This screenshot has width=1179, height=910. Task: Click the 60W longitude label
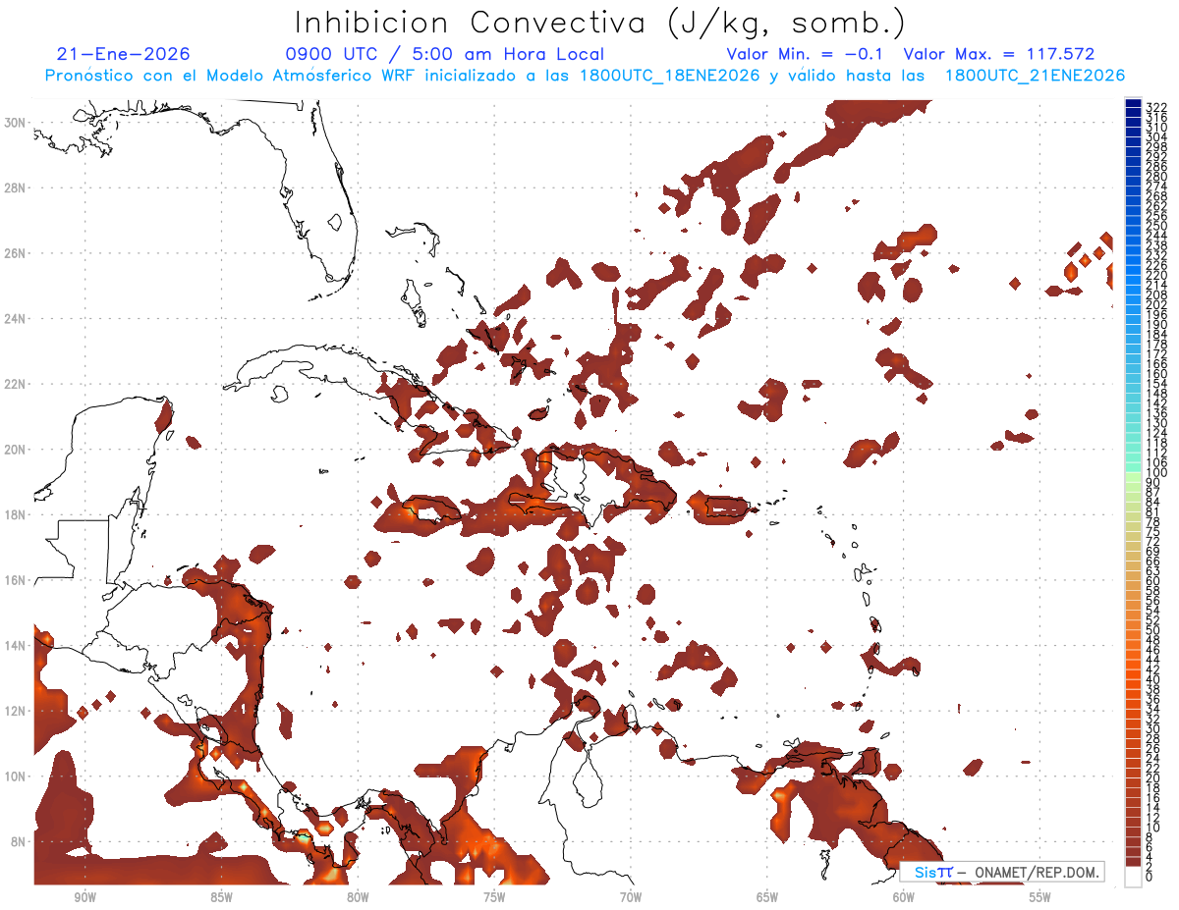904,897
